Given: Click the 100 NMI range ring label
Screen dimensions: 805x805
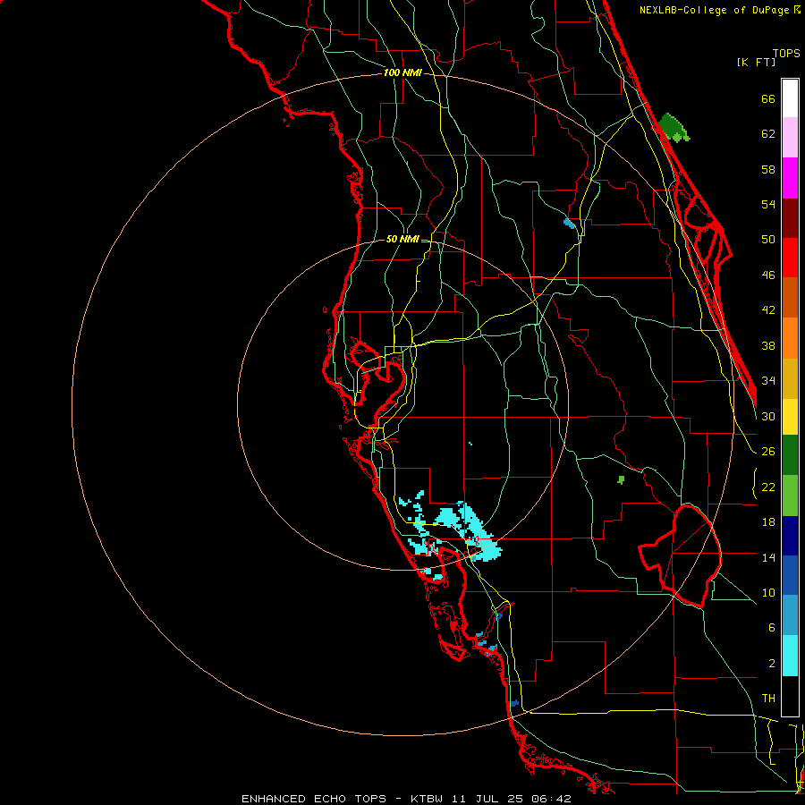Looking at the screenshot, I should pos(402,73).
